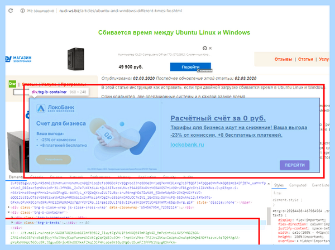The image size is (335, 250).
Task: Expand the trg-b-close-wrap div node
Action: point(8,207)
